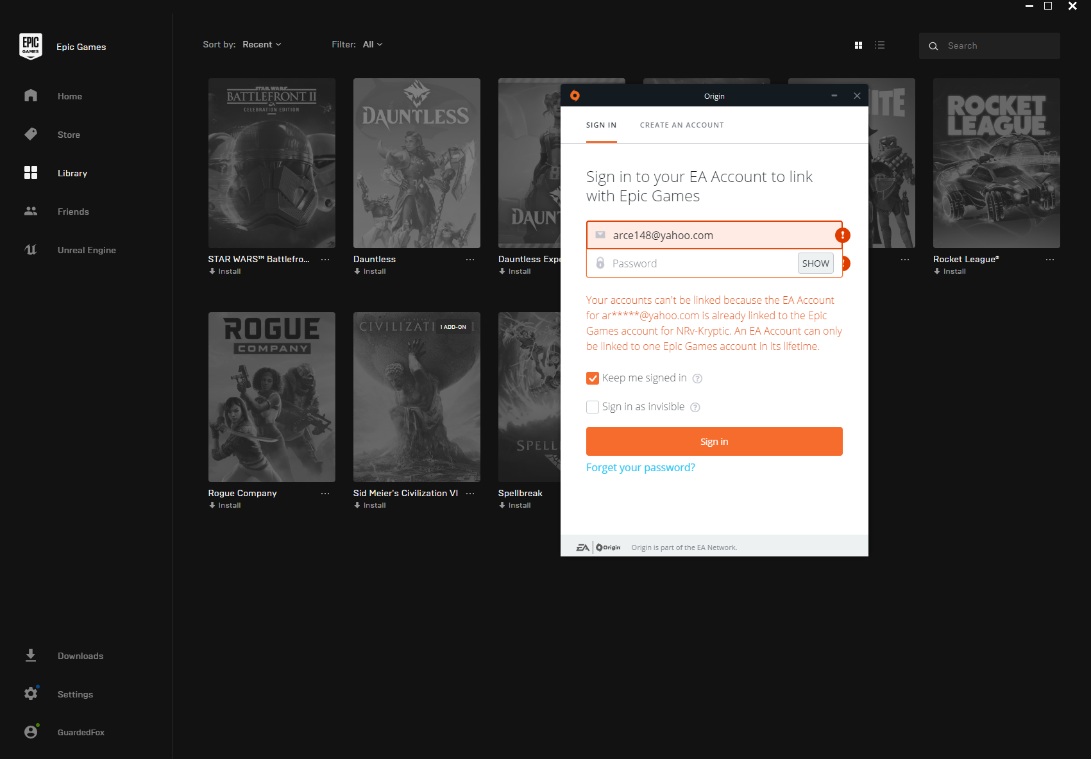
Task: Install Dauntless
Action: click(x=369, y=271)
